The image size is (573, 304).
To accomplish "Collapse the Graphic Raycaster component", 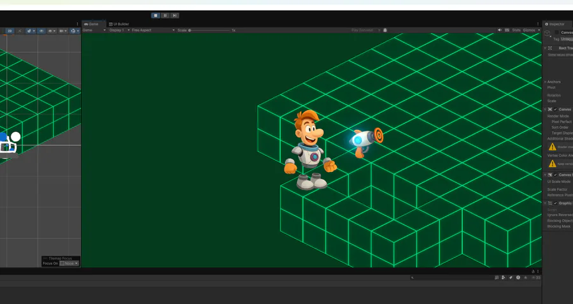I will pos(545,203).
